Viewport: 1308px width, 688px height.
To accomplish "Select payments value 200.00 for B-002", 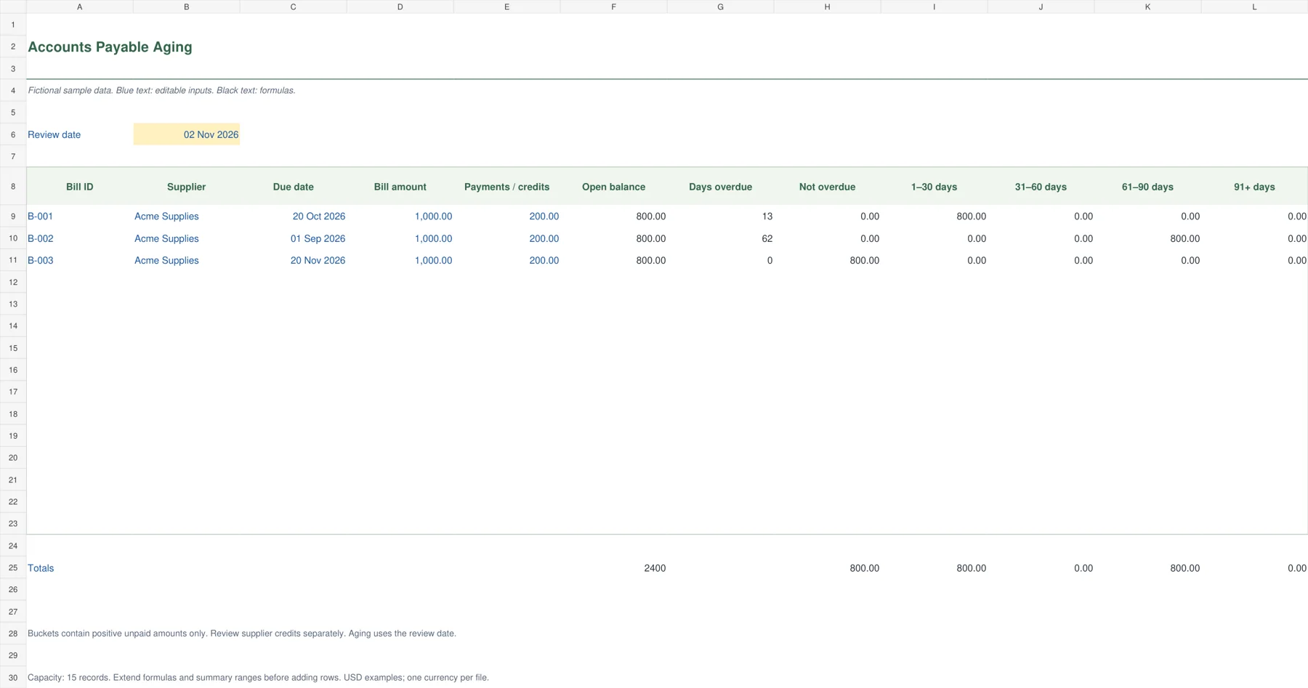I will click(506, 238).
